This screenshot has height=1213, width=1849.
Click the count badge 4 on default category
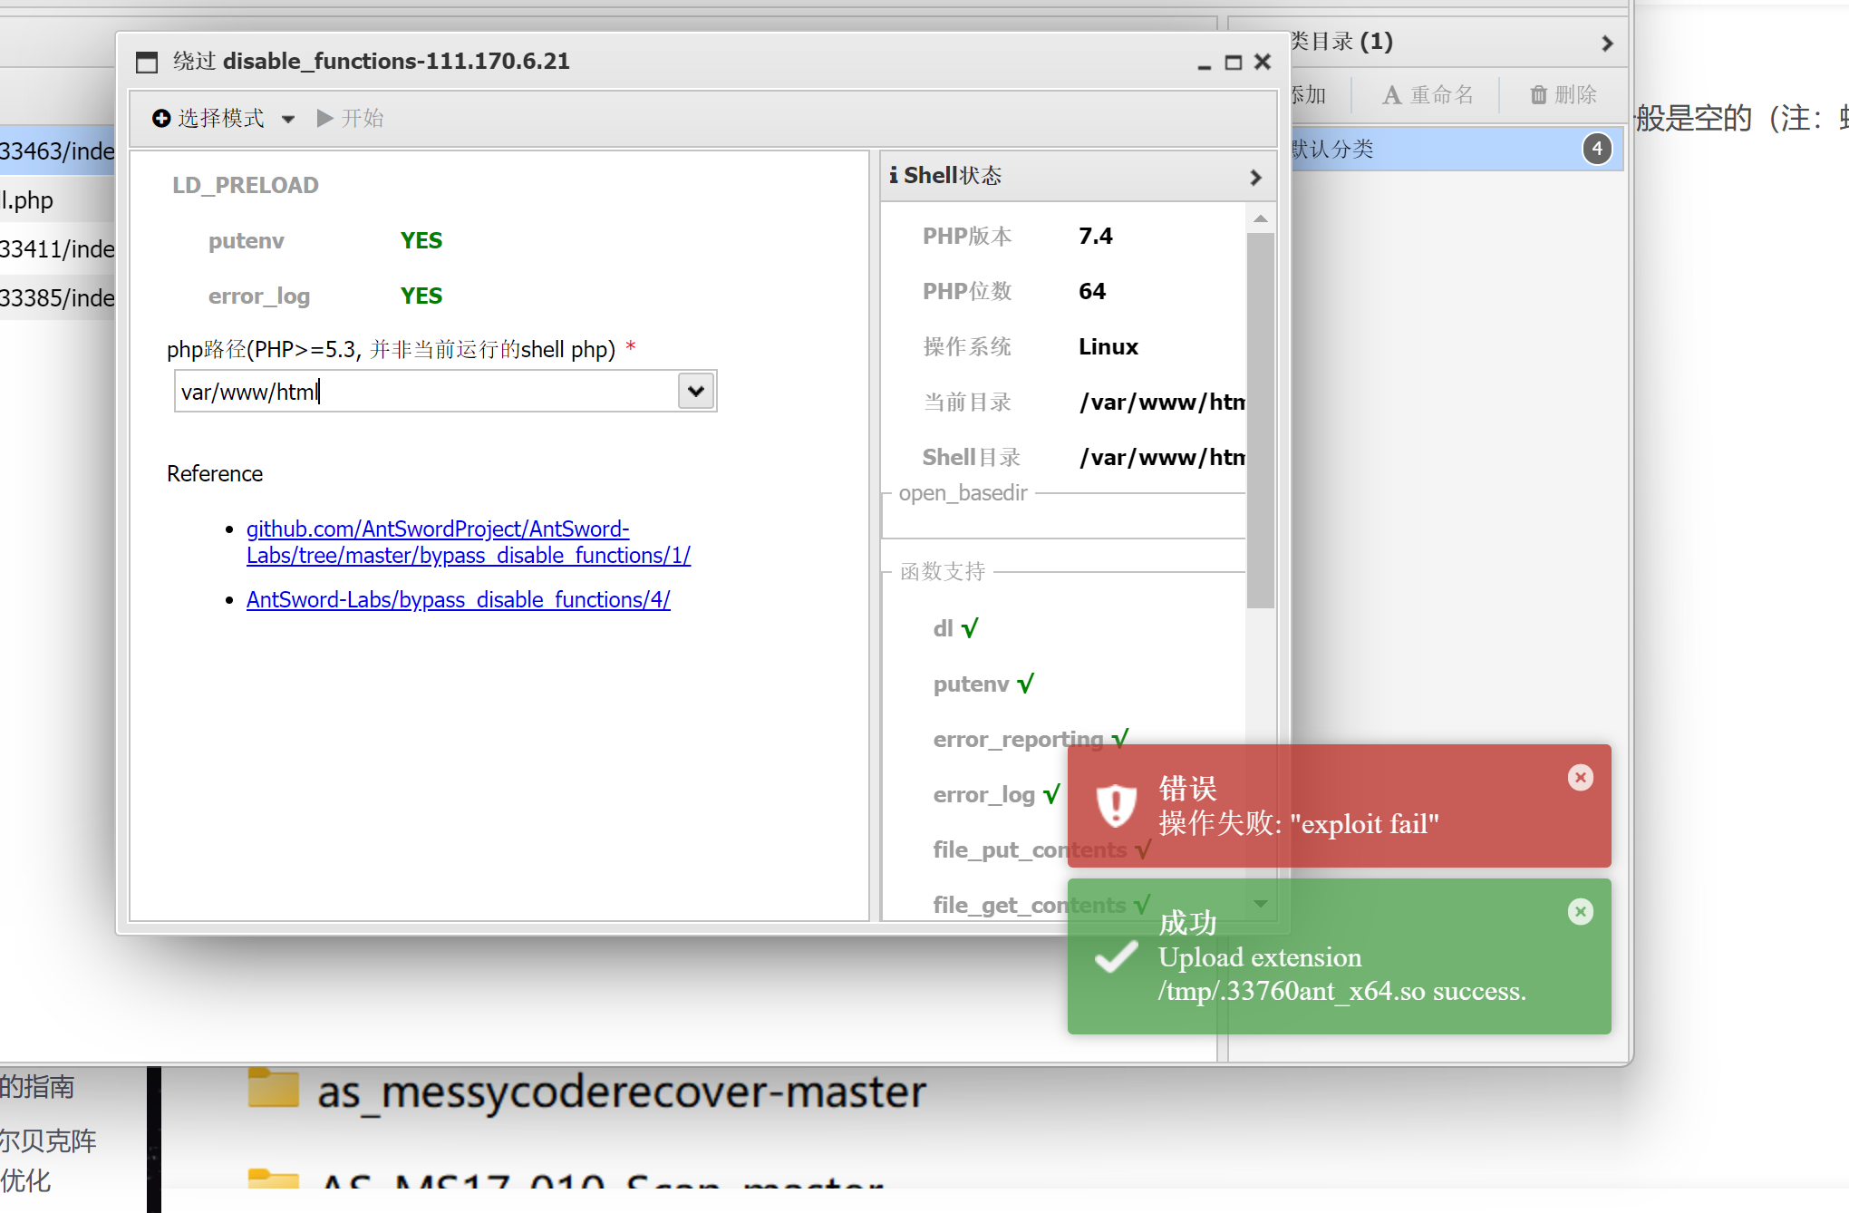(x=1597, y=149)
